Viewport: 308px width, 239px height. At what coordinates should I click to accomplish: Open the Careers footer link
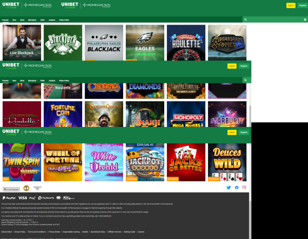[141, 232]
